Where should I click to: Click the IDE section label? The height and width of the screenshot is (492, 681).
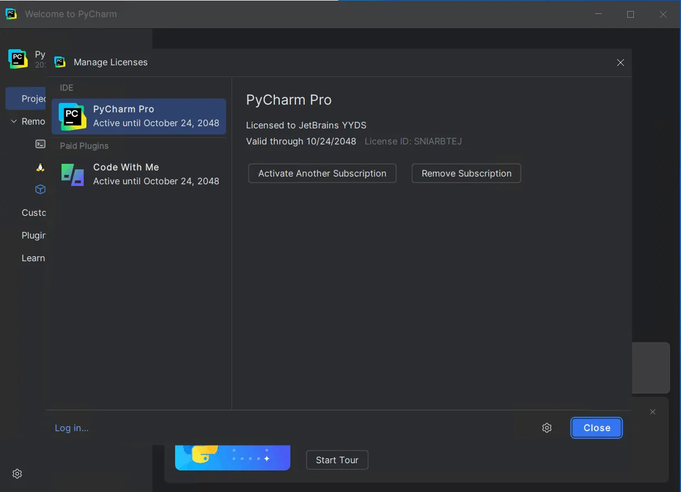pyautogui.click(x=66, y=88)
